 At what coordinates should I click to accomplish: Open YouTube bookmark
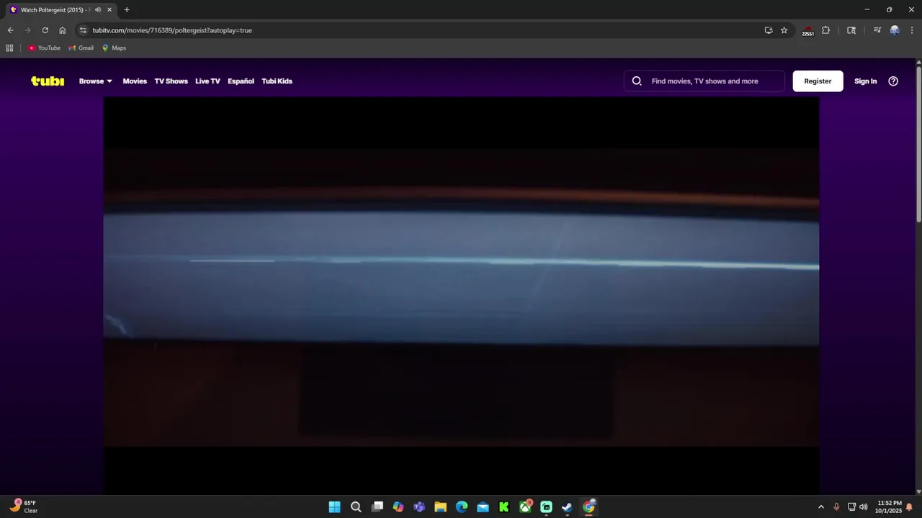pos(44,48)
